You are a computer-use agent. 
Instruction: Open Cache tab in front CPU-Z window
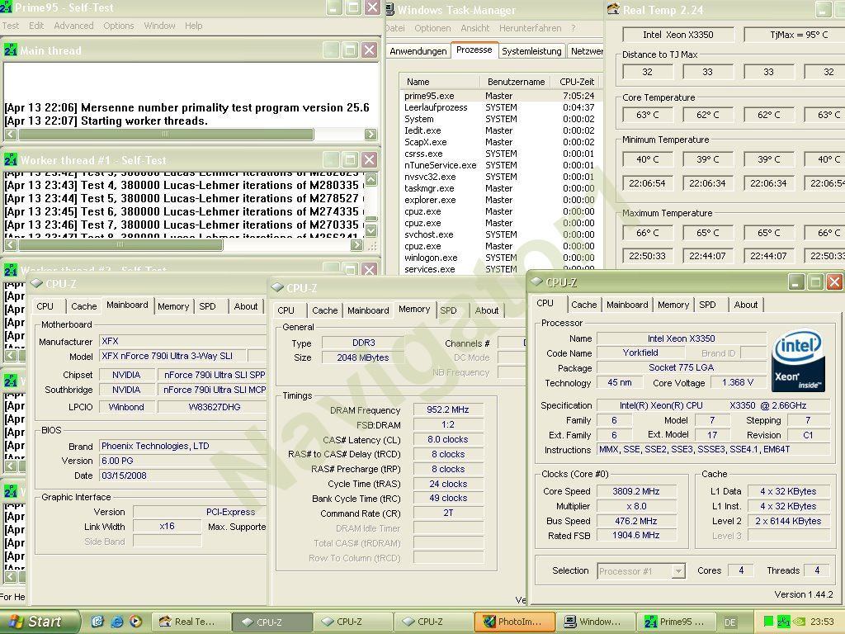pos(583,305)
